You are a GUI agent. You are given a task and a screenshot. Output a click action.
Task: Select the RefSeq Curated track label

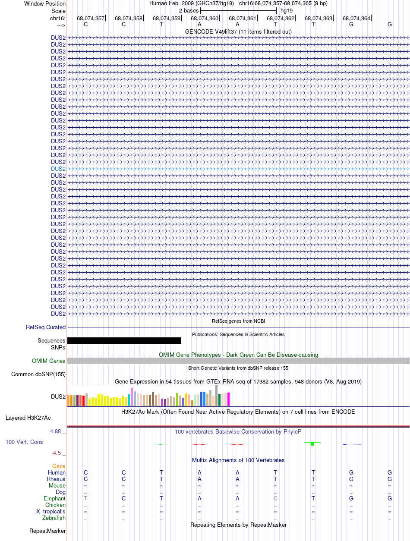[x=46, y=327]
